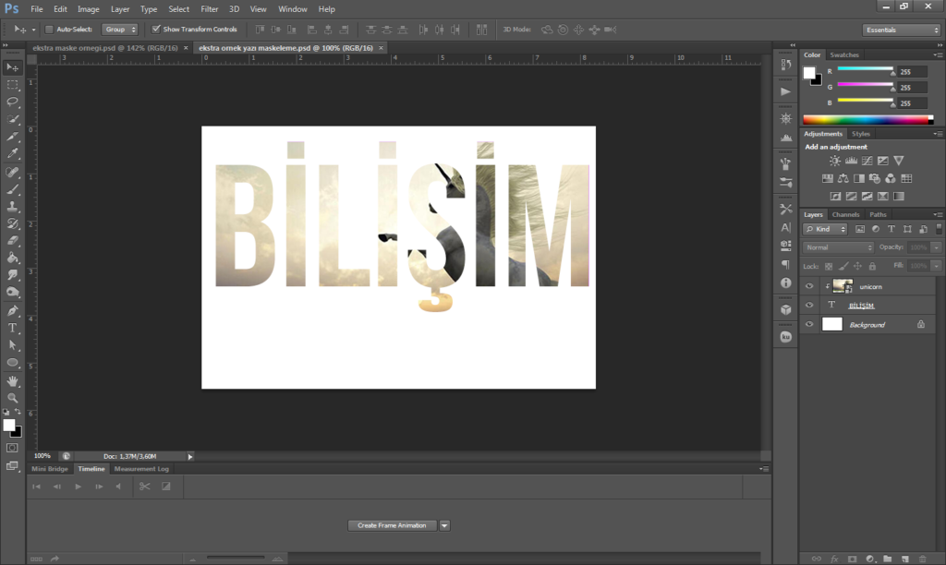
Task: Pick the Hand tool in the toolbox
Action: pyautogui.click(x=13, y=380)
